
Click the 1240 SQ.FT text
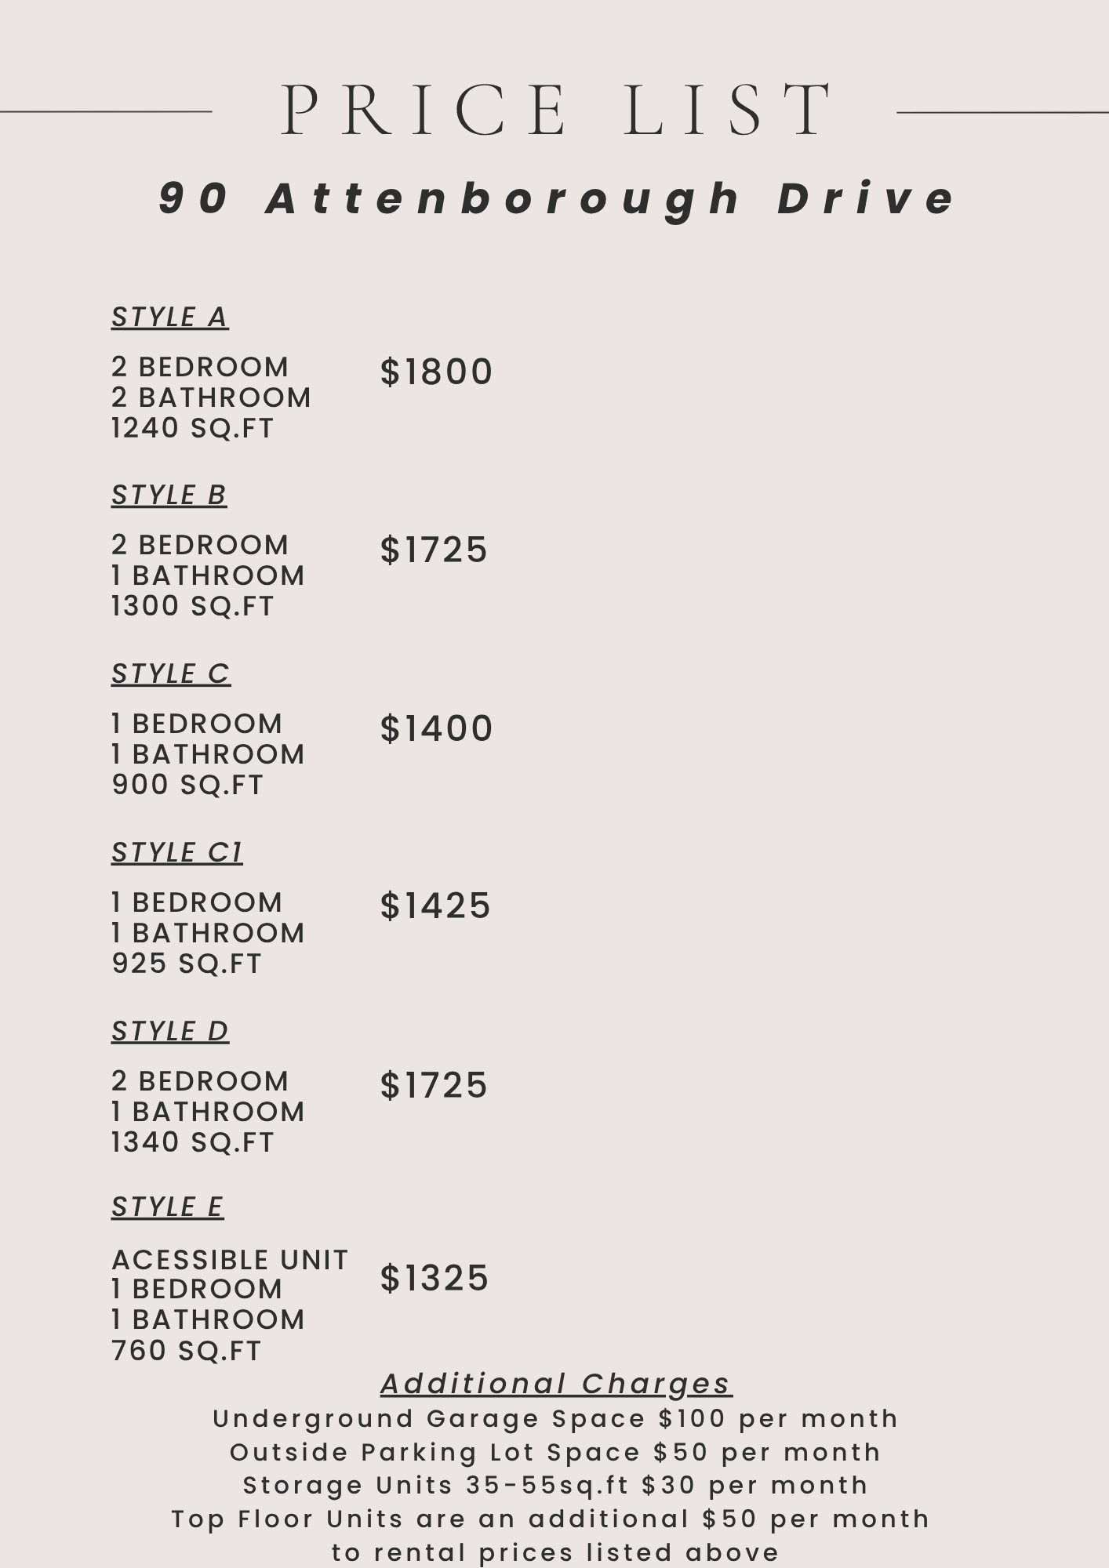pos(192,428)
